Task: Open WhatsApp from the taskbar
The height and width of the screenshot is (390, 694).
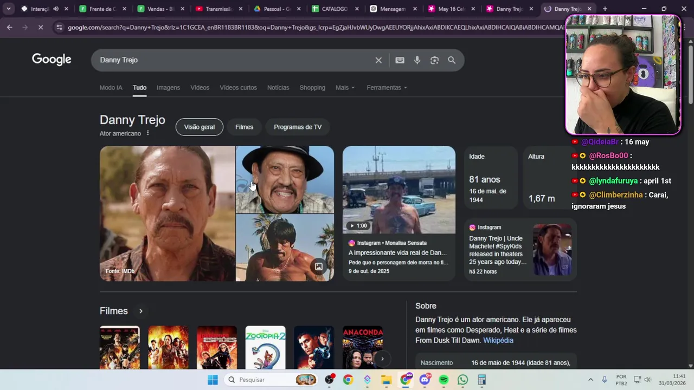Action: (462, 380)
